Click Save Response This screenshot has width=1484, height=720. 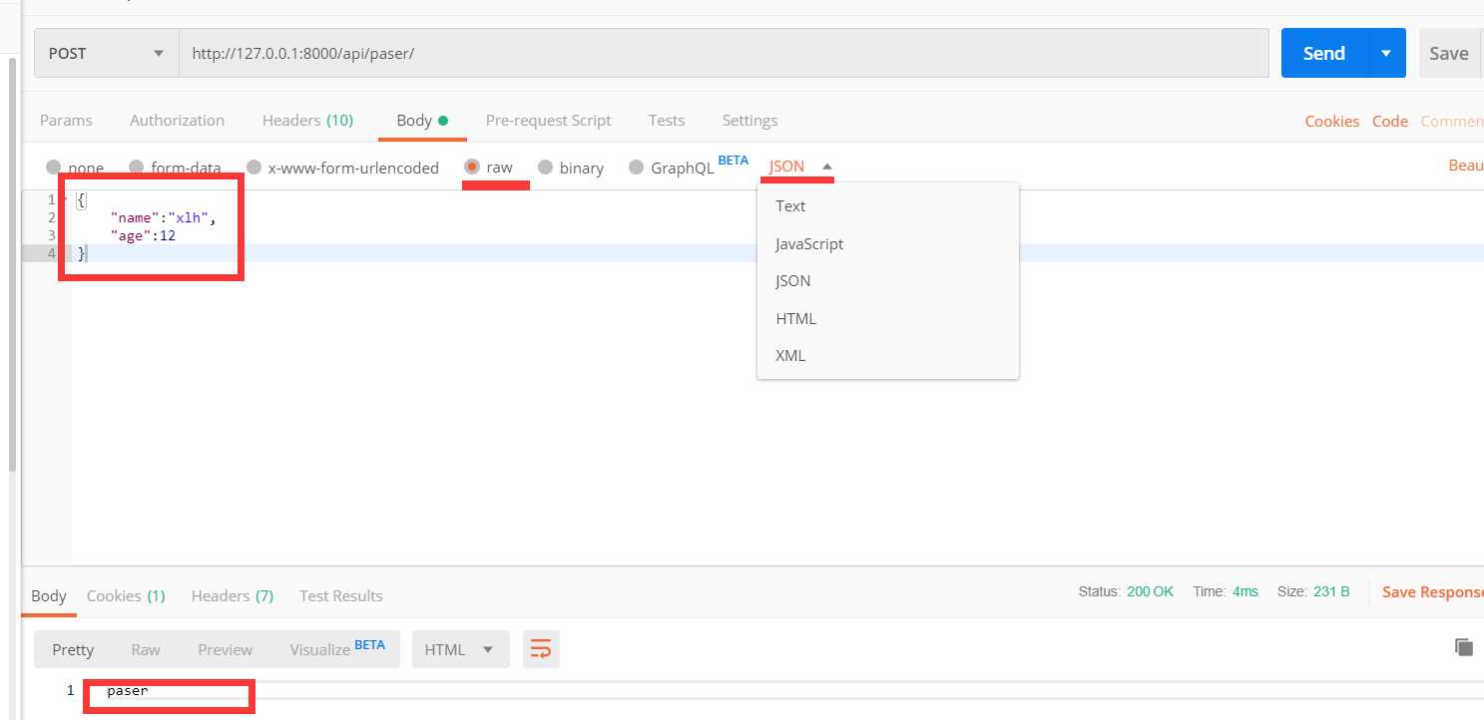pos(1433,592)
